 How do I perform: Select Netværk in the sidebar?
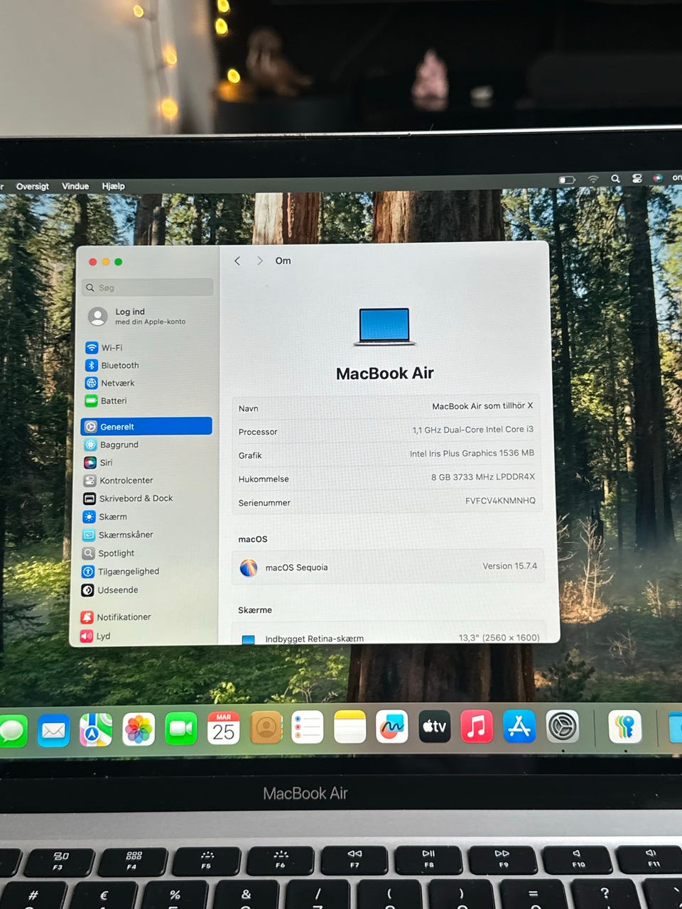click(x=110, y=383)
